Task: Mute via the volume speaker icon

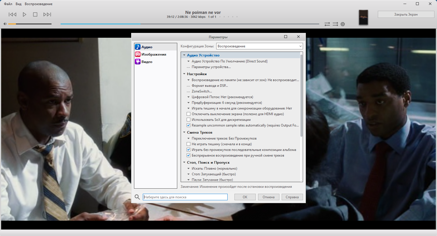Action: coord(5,24)
